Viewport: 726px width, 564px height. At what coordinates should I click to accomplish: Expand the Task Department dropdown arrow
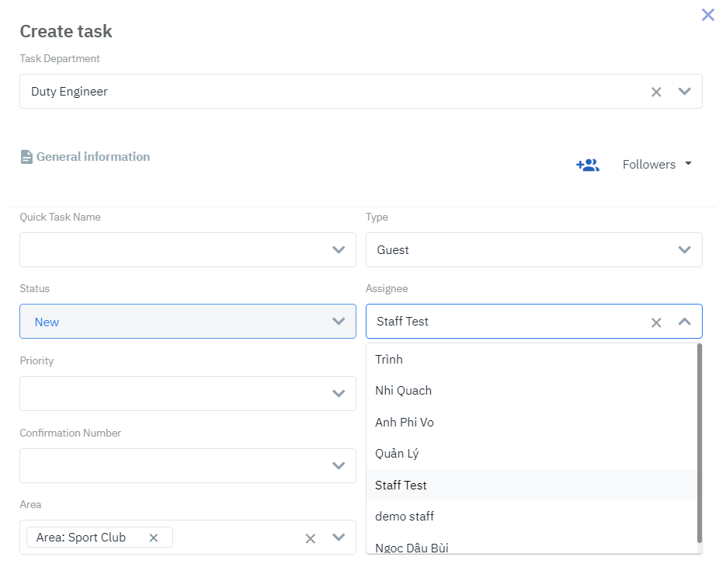click(684, 92)
